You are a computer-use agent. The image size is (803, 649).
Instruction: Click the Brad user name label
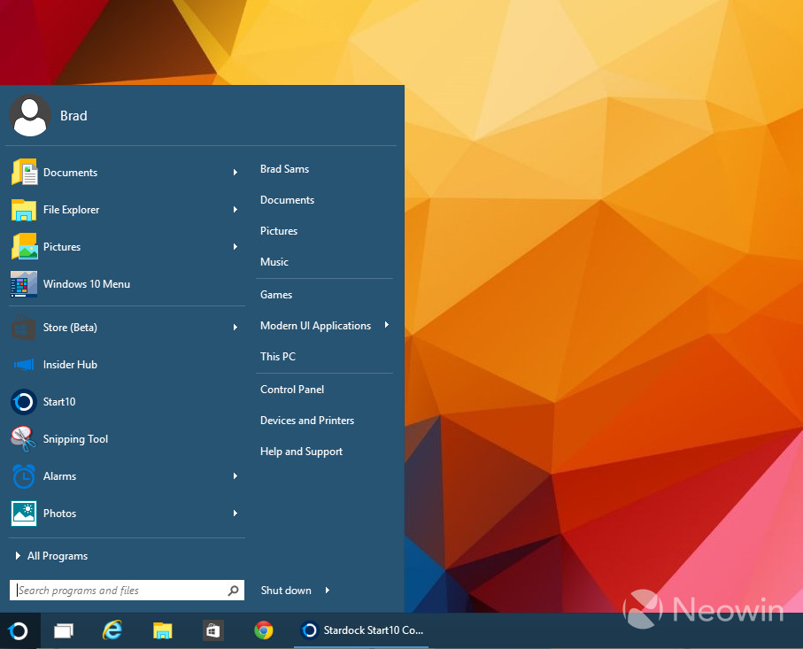pyautogui.click(x=73, y=116)
